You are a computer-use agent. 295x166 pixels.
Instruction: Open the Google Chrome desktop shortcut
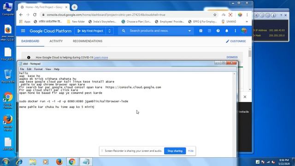[x=8, y=101]
